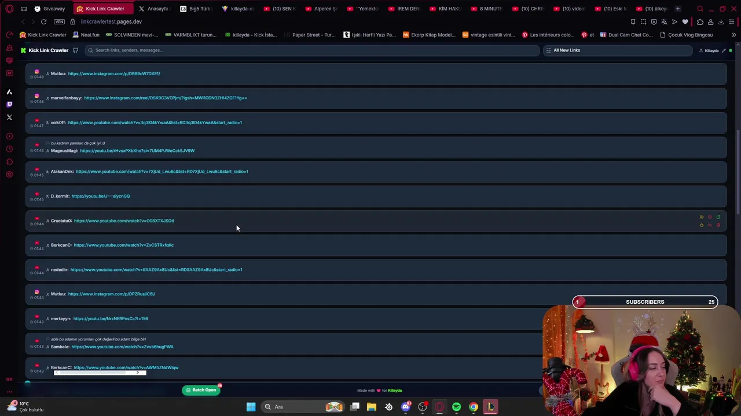The width and height of the screenshot is (741, 416).
Task: Click the browser search-tabs magnifier icon
Action: 700,9
